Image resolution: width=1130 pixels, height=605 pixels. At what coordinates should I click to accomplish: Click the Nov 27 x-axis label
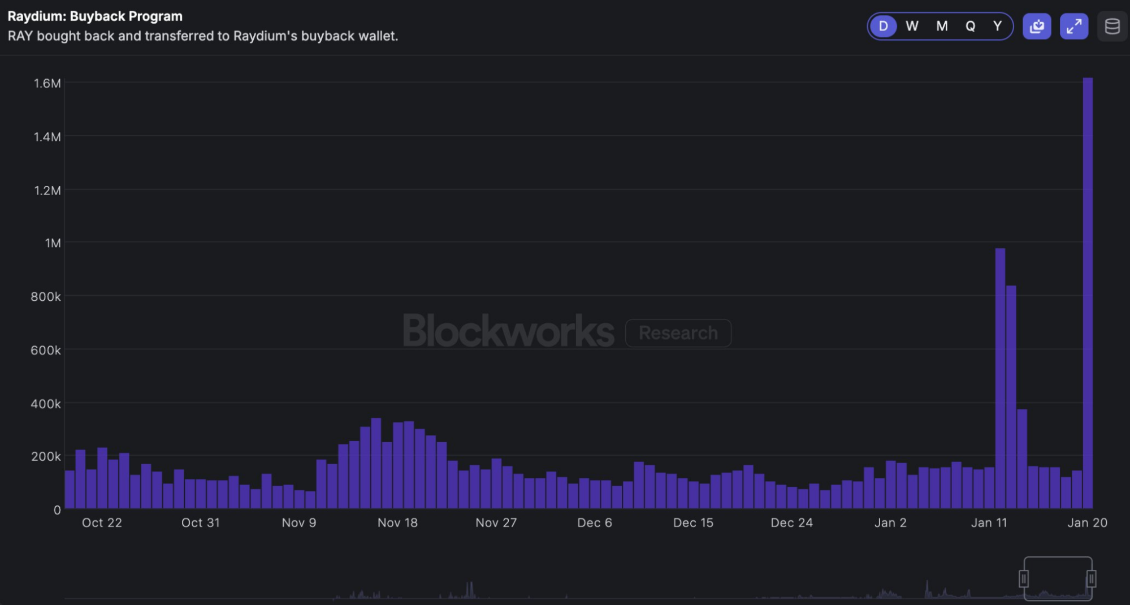pyautogui.click(x=496, y=523)
